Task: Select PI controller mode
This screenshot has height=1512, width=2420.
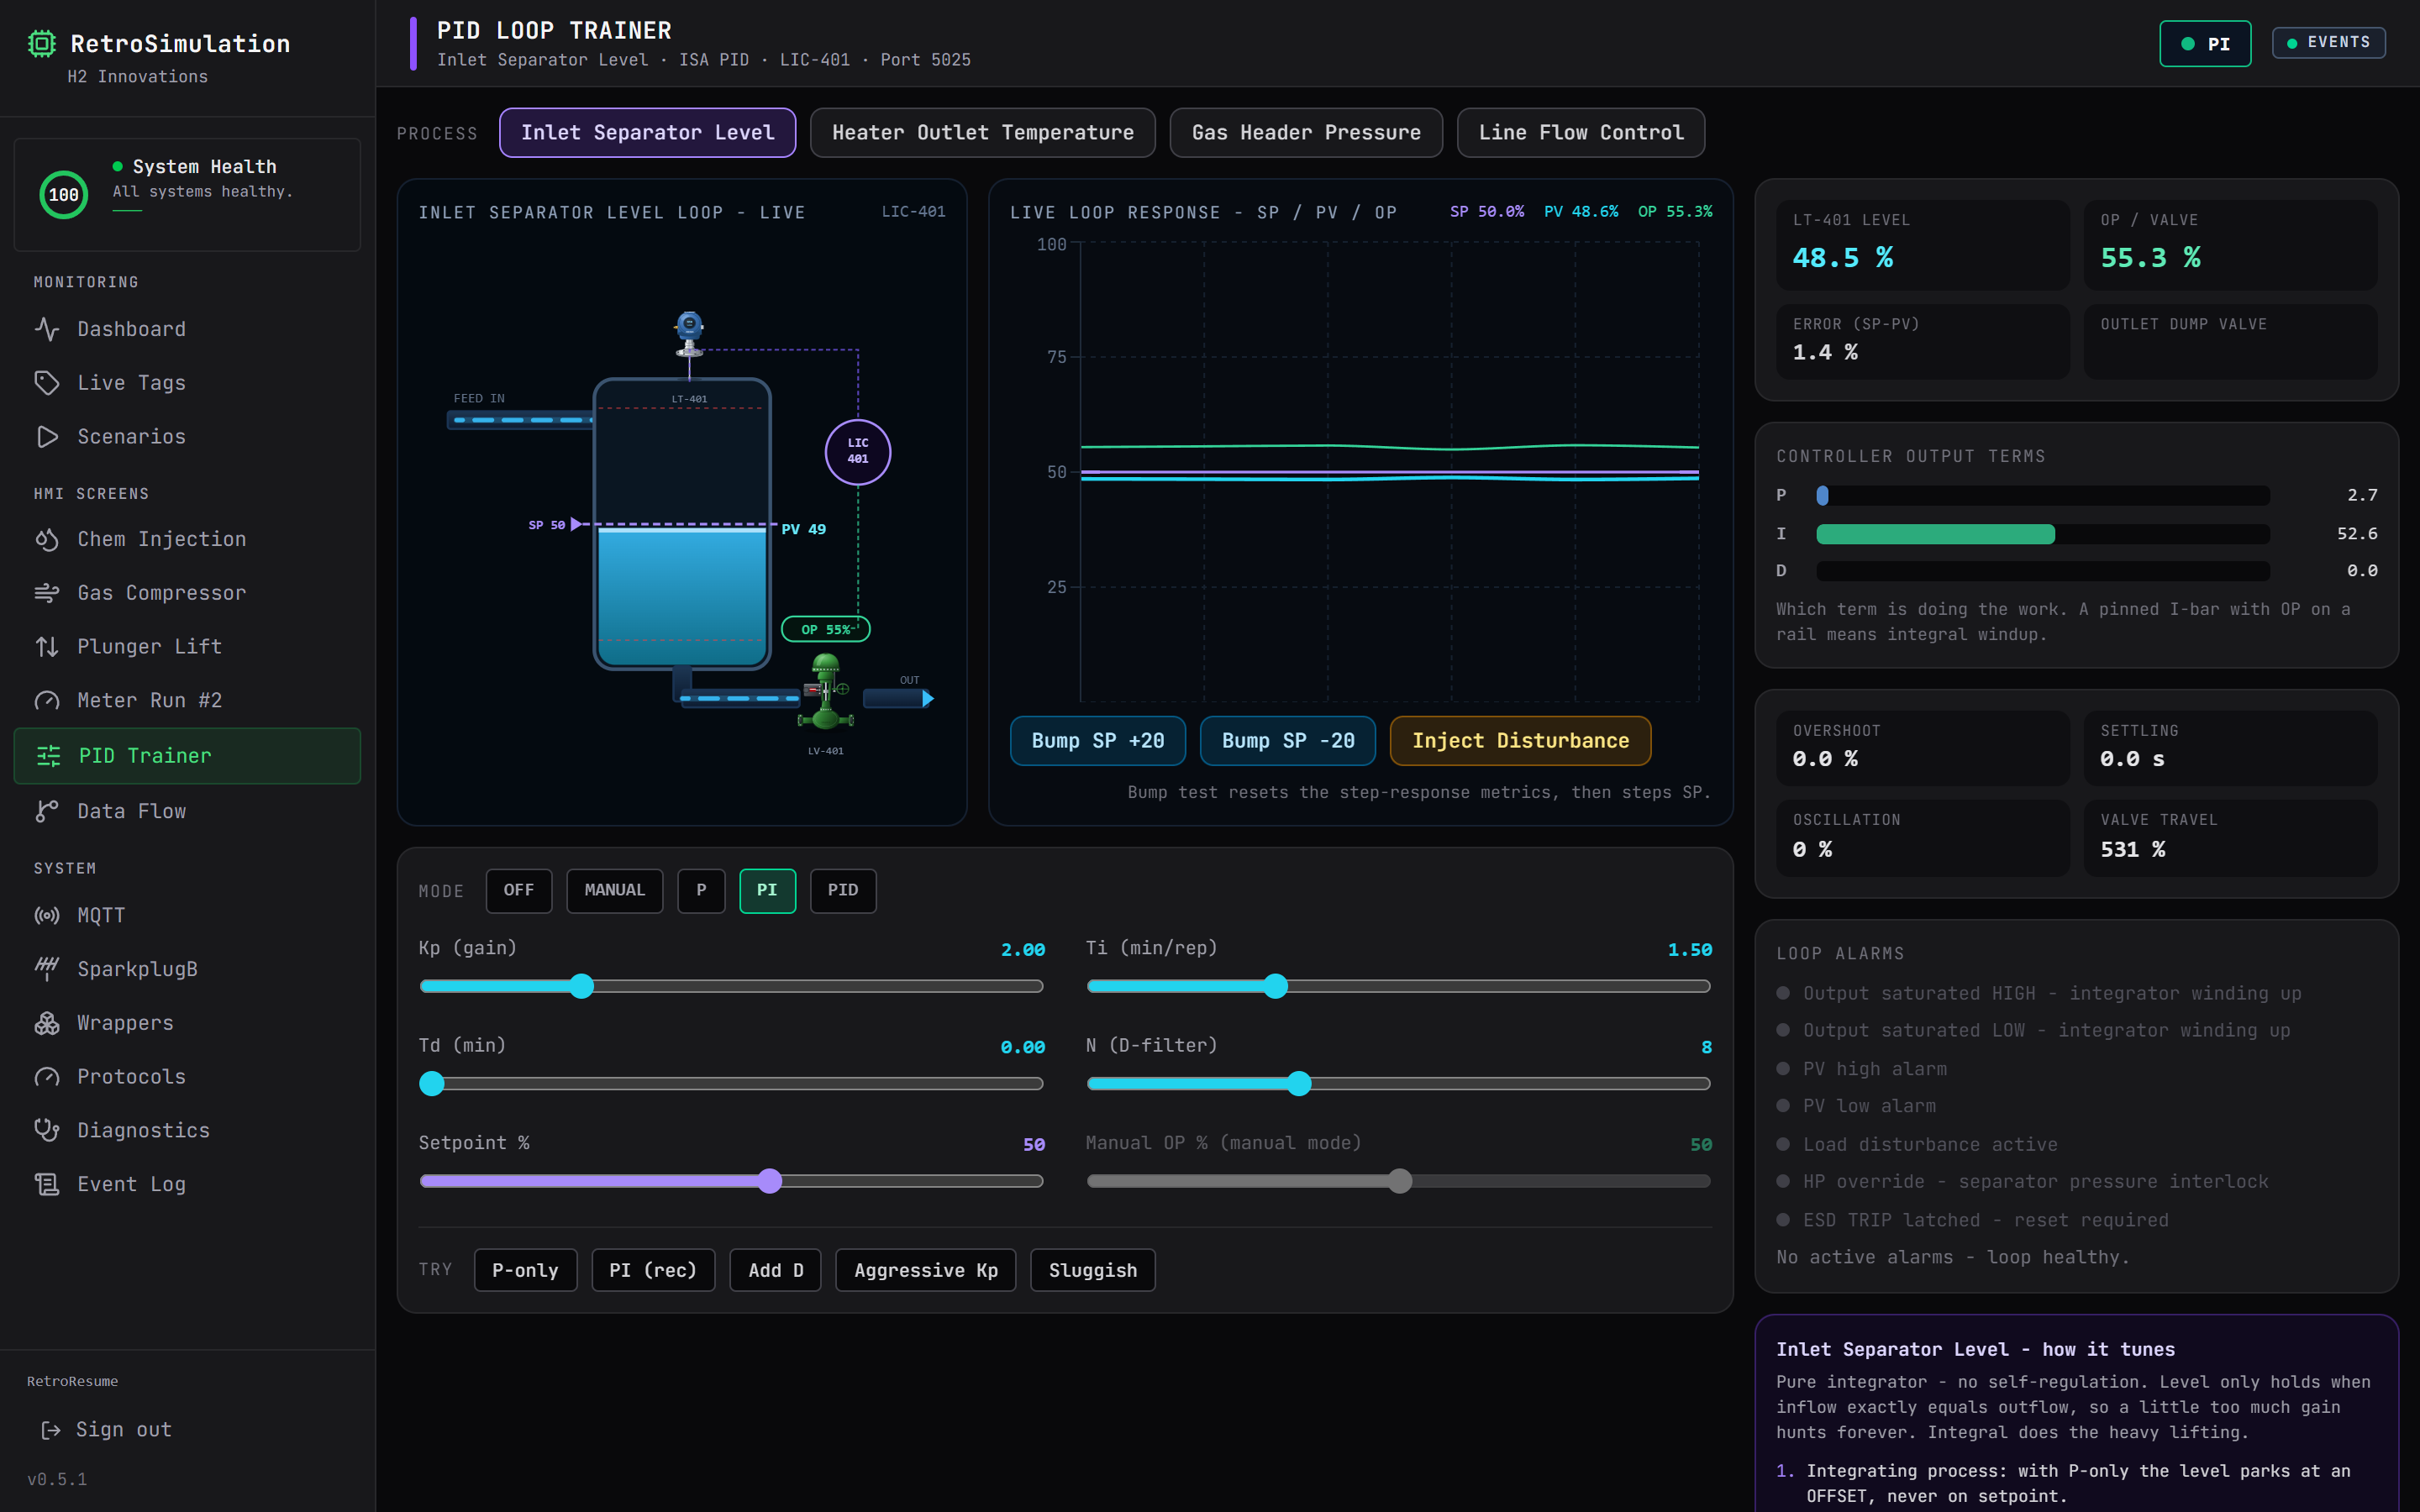Action: point(767,890)
